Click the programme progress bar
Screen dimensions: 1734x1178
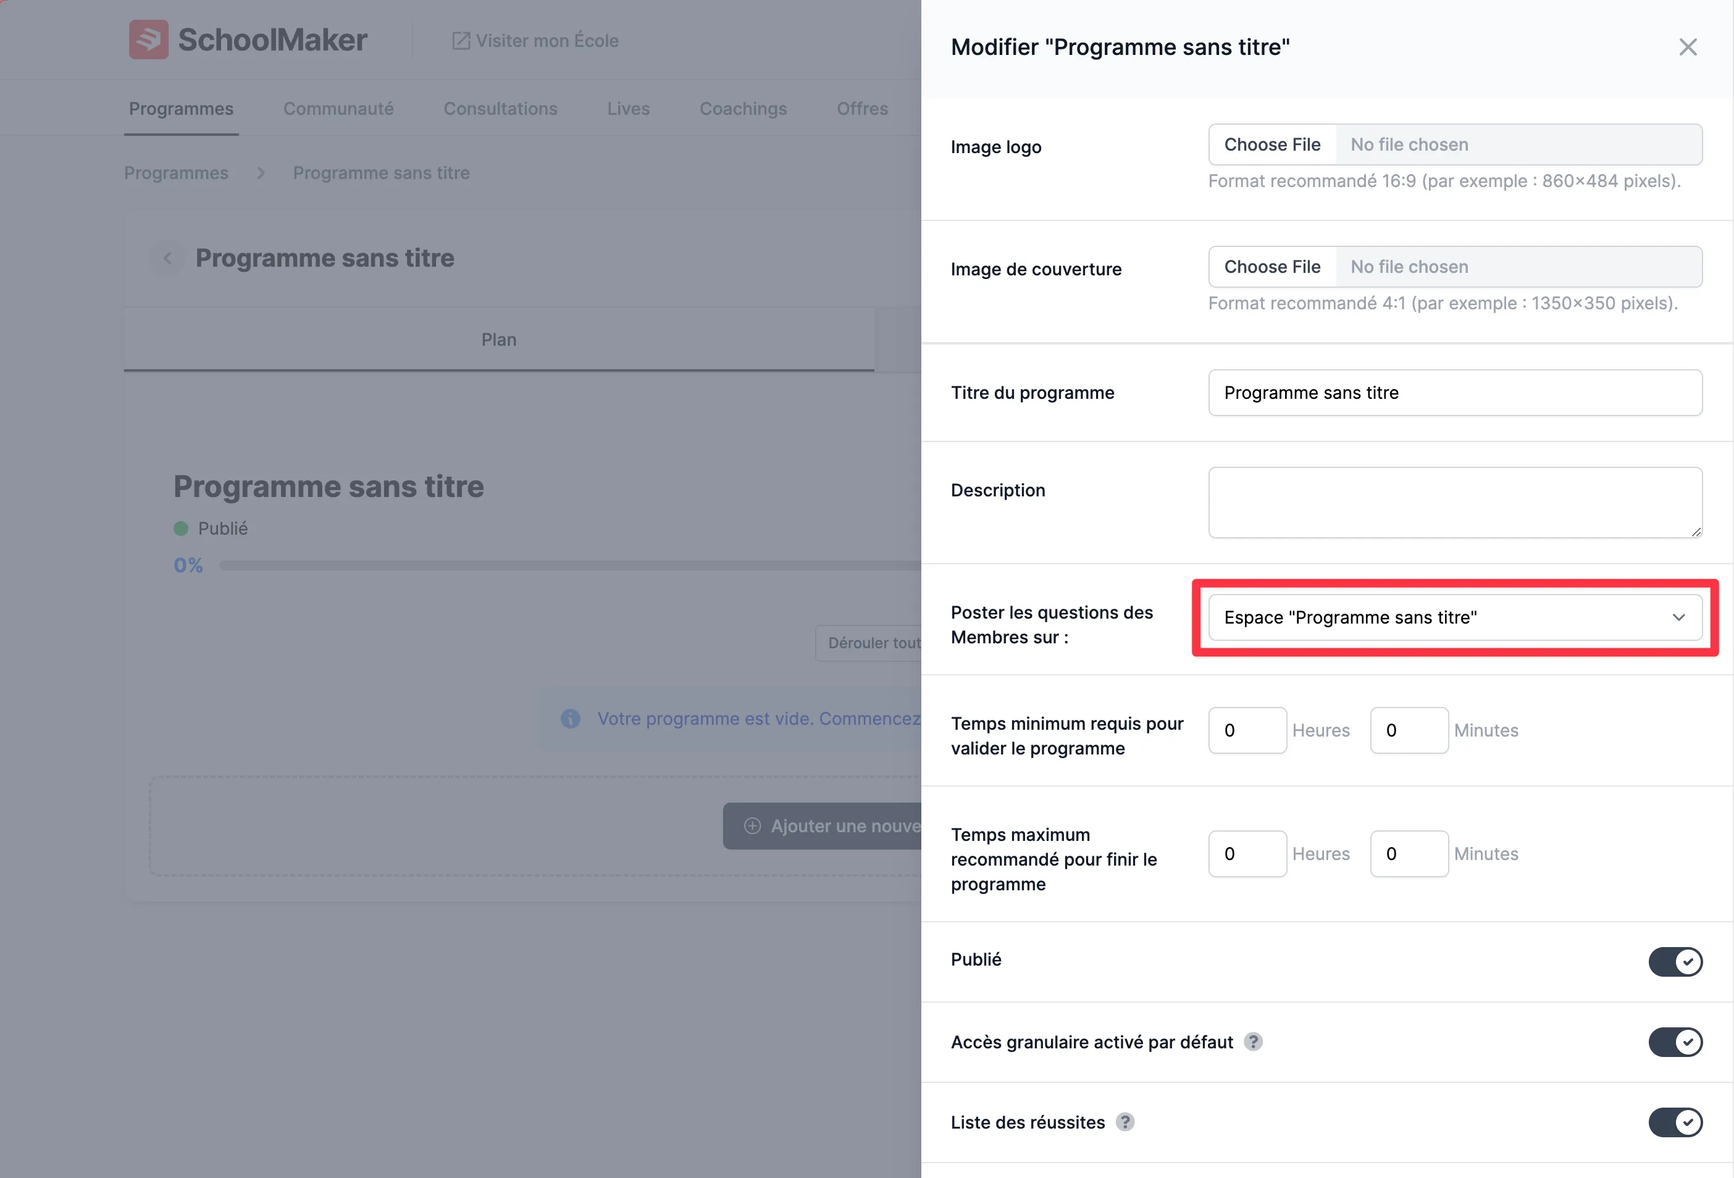pyautogui.click(x=571, y=566)
